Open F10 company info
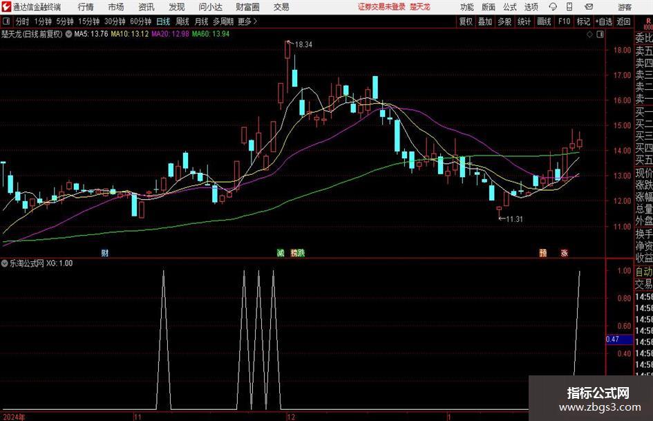 564,21
